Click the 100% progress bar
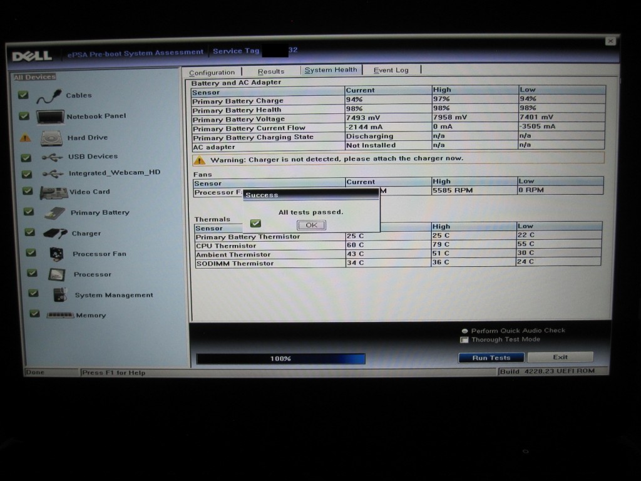 (281, 359)
